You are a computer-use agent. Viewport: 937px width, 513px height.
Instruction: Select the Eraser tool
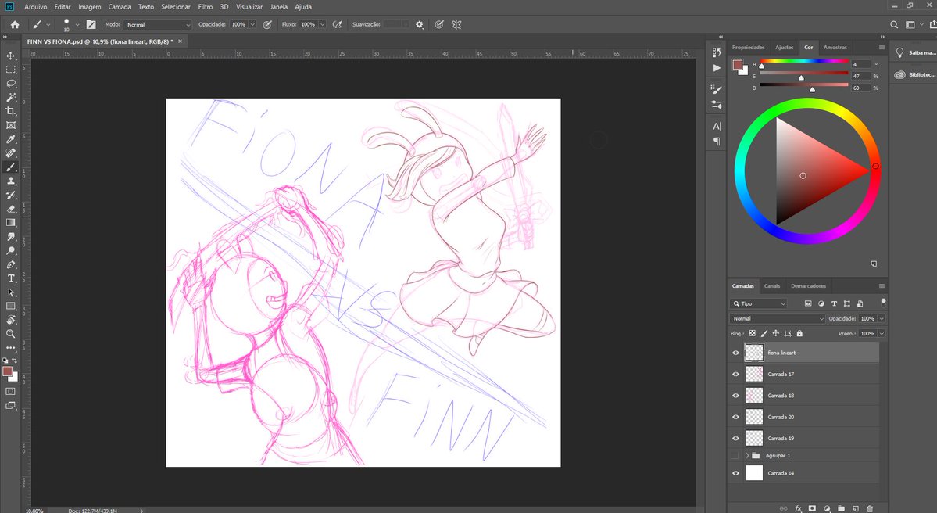coord(11,209)
